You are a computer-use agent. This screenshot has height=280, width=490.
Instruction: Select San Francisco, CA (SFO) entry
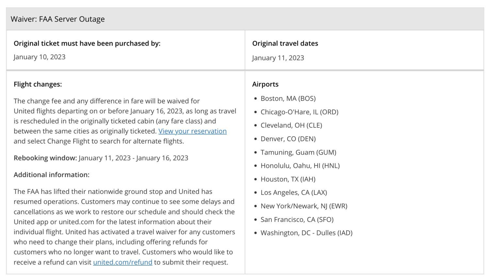pyautogui.click(x=297, y=219)
